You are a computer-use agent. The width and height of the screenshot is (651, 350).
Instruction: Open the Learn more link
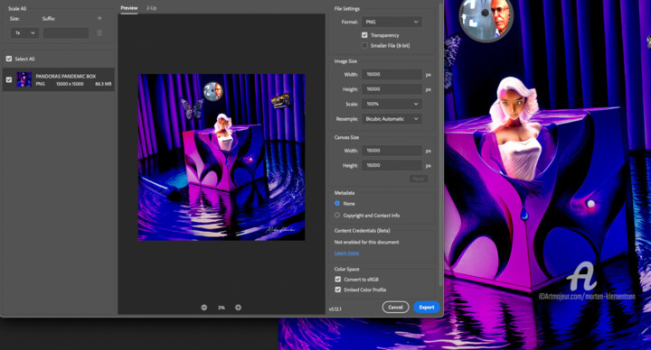tap(346, 253)
